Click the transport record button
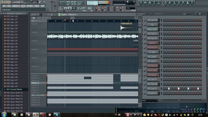 [74, 8]
